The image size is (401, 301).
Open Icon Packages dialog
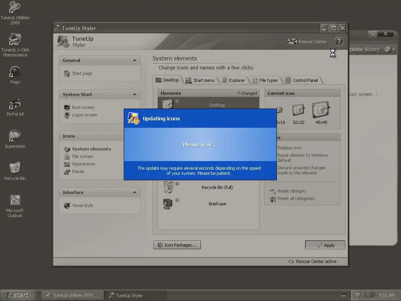177,245
